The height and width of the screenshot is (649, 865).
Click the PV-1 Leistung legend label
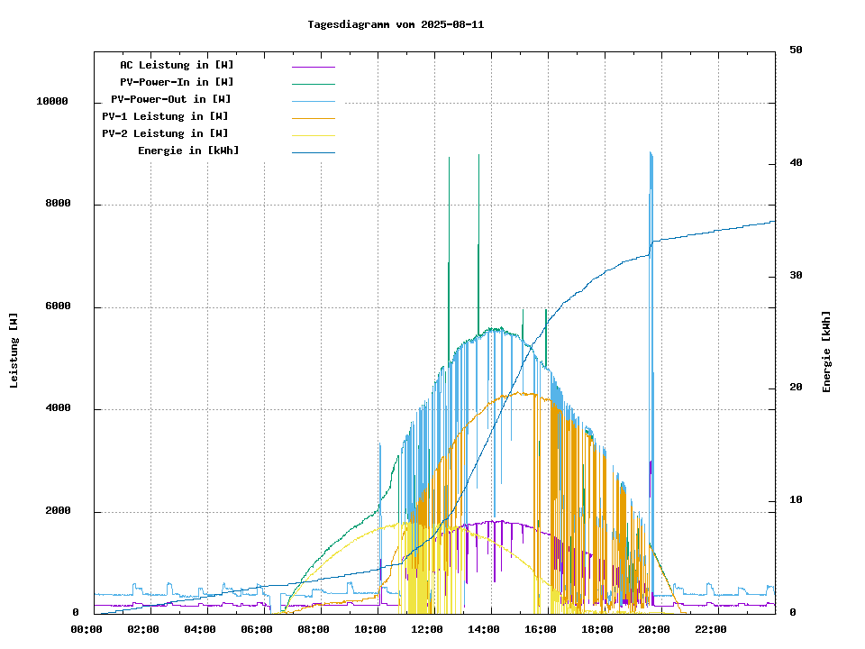[165, 116]
